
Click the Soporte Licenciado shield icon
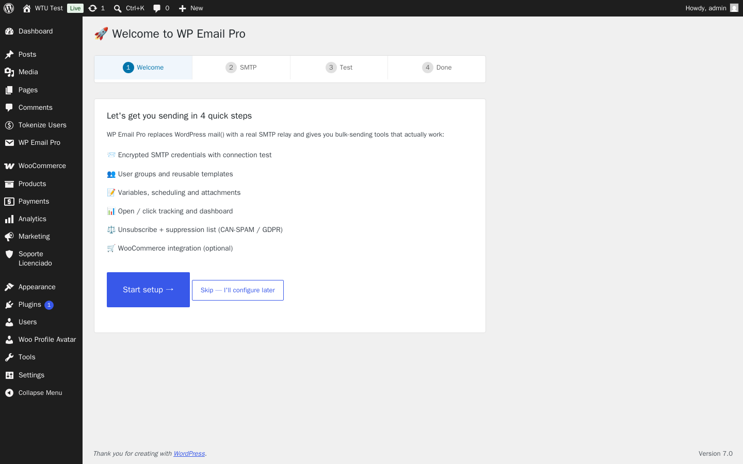click(x=9, y=254)
